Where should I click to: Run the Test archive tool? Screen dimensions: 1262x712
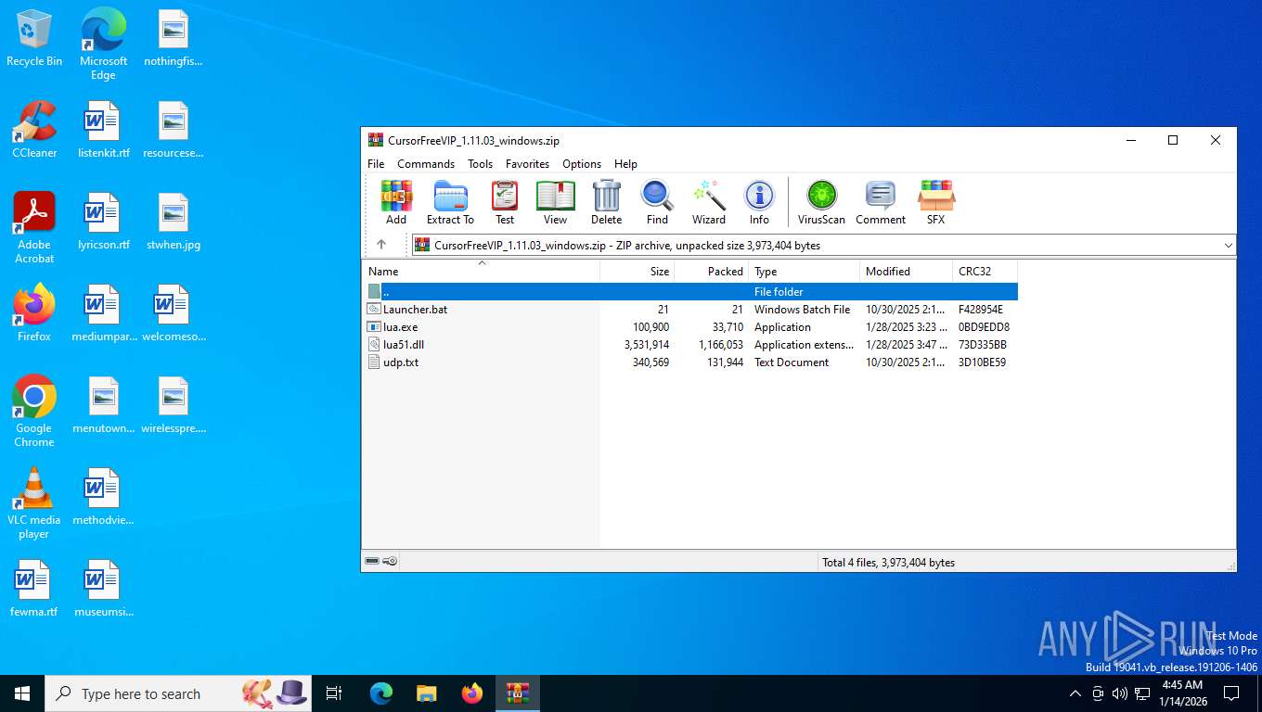505,202
